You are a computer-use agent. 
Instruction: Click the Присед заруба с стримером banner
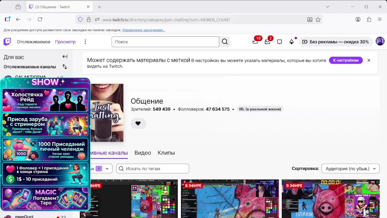pos(45,125)
